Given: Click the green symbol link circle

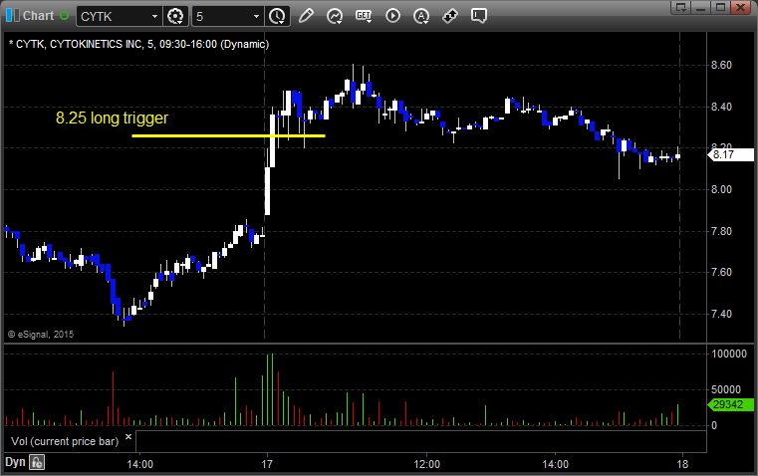Looking at the screenshot, I should click(x=64, y=16).
